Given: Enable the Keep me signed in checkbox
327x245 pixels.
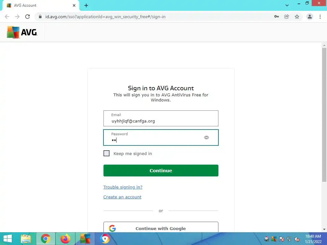Looking at the screenshot, I should pyautogui.click(x=106, y=153).
